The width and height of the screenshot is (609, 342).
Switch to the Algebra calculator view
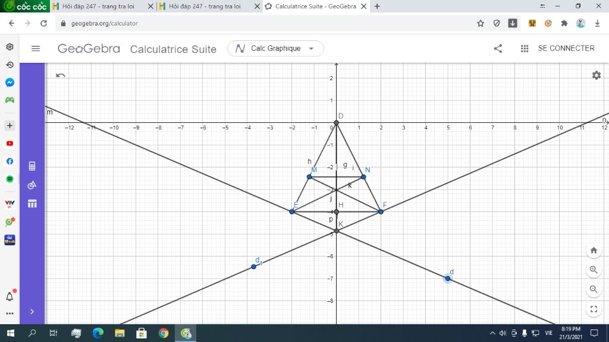[32, 166]
